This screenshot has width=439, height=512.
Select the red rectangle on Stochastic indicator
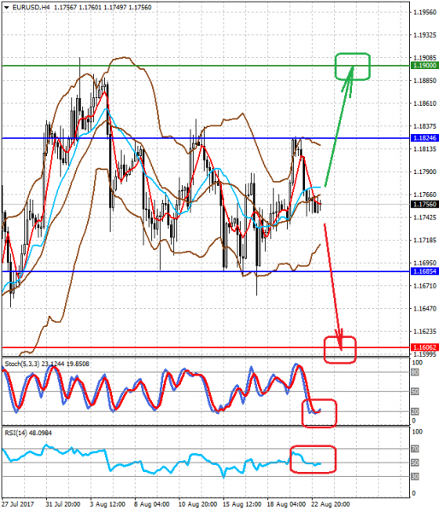tap(319, 413)
